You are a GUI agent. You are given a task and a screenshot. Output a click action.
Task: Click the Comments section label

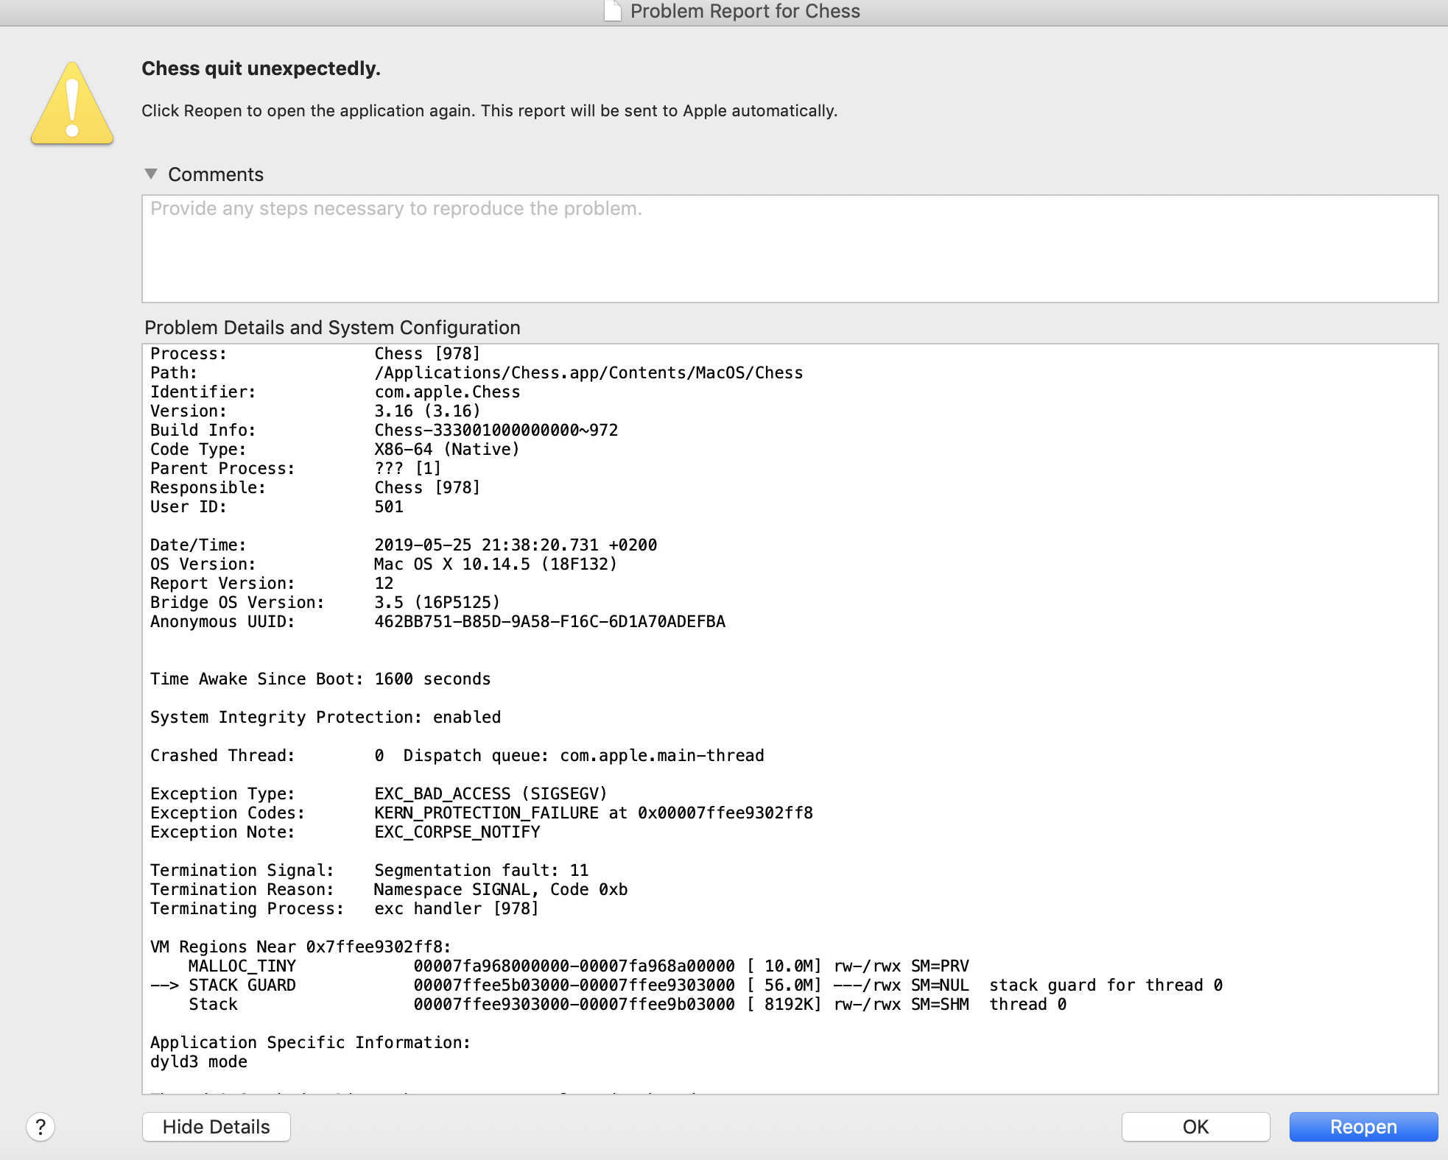click(215, 174)
